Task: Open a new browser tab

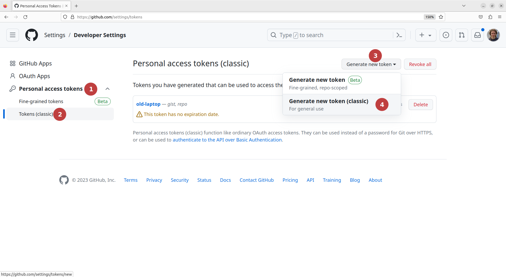Action: coord(76,6)
